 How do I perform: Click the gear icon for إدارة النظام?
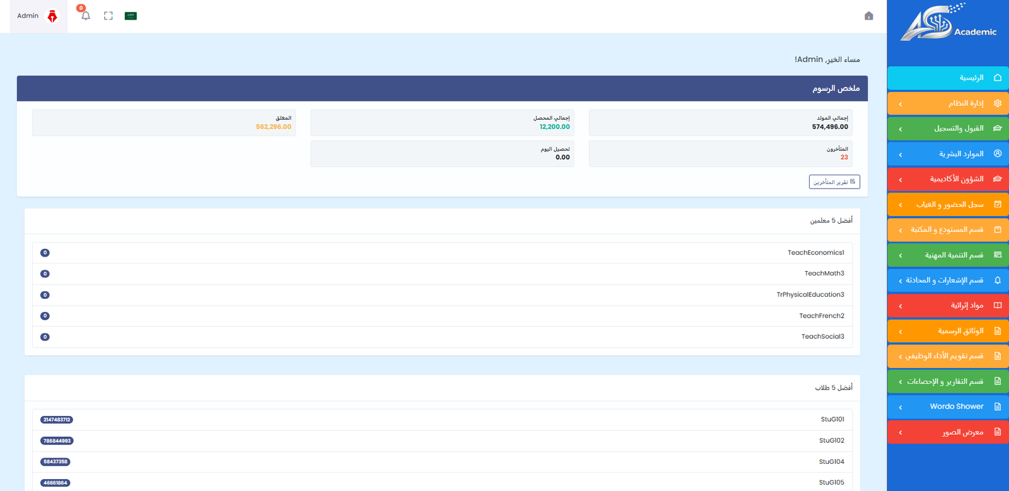(998, 103)
